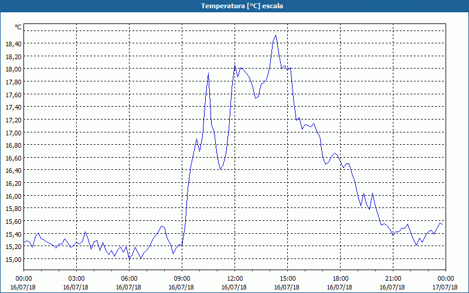
Task: Click the 16/07/18 date under 21:00
Action: click(392, 287)
